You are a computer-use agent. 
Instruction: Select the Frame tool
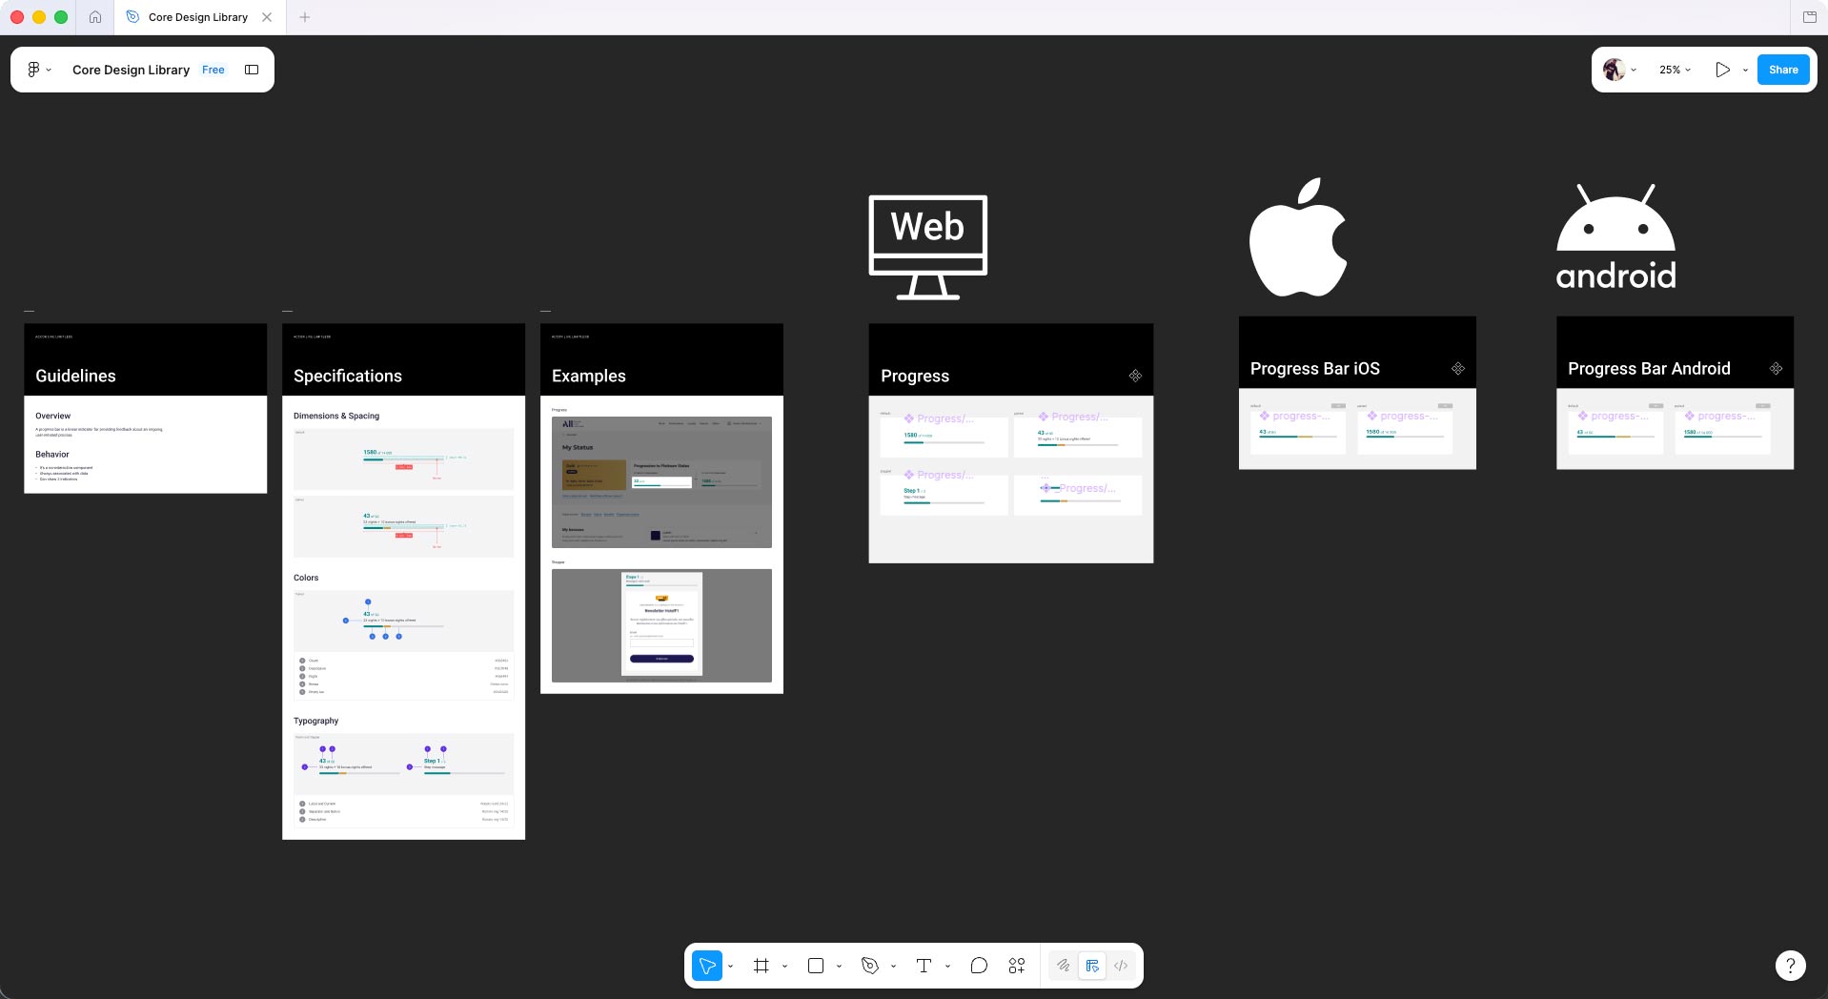pos(761,966)
